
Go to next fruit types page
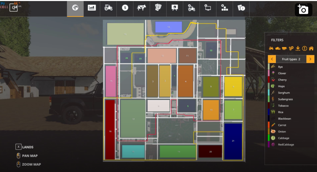click(x=310, y=59)
